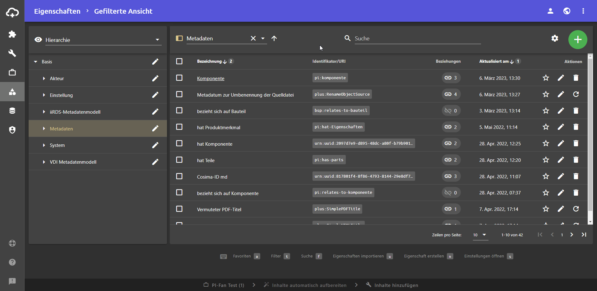Open relations badge for Komponente row
Image resolution: width=597 pixels, height=291 pixels.
(x=451, y=78)
